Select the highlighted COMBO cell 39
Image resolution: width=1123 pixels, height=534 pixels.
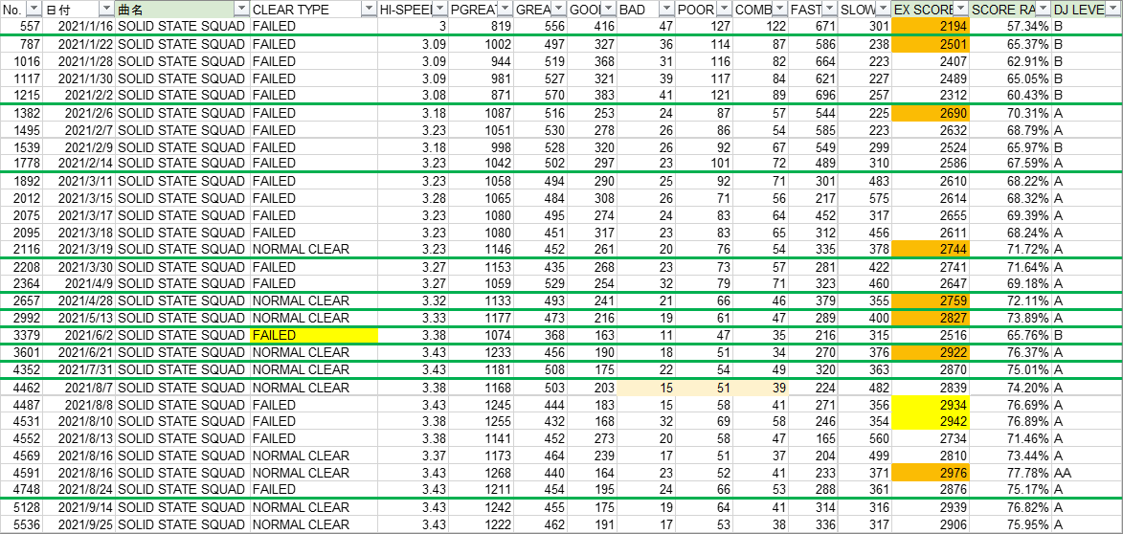click(760, 388)
